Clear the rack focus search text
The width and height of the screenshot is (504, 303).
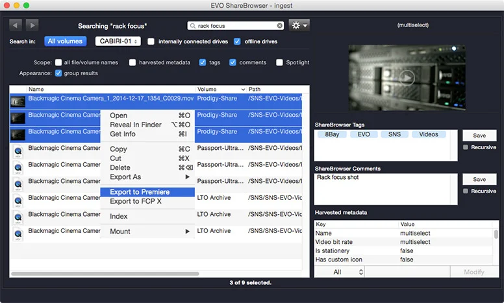click(x=280, y=26)
